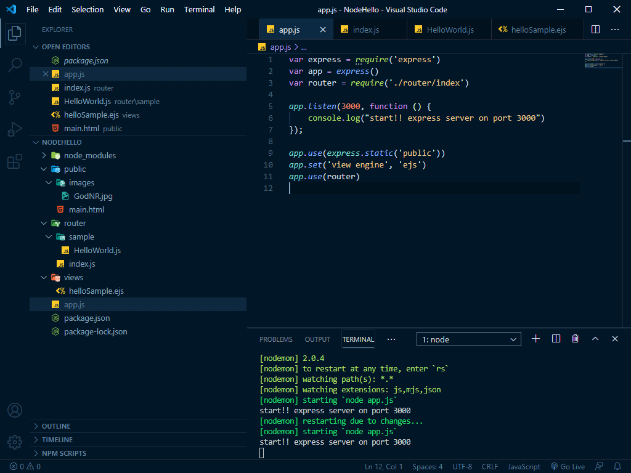Select the Terminal panel tab
Screen dimensions: 631x473
click(x=358, y=339)
